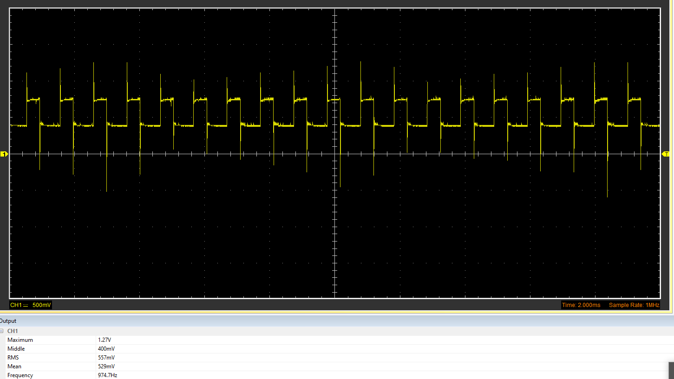
Task: Click the 500mV voltage scale readout
Action: [x=42, y=305]
